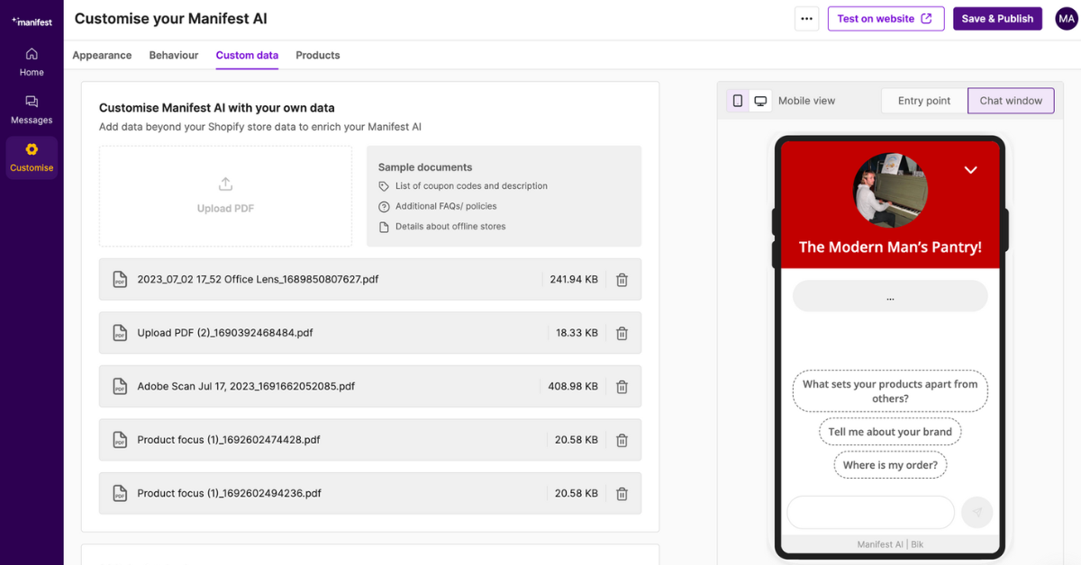Click 'List of coupon codes and description'

pos(471,186)
